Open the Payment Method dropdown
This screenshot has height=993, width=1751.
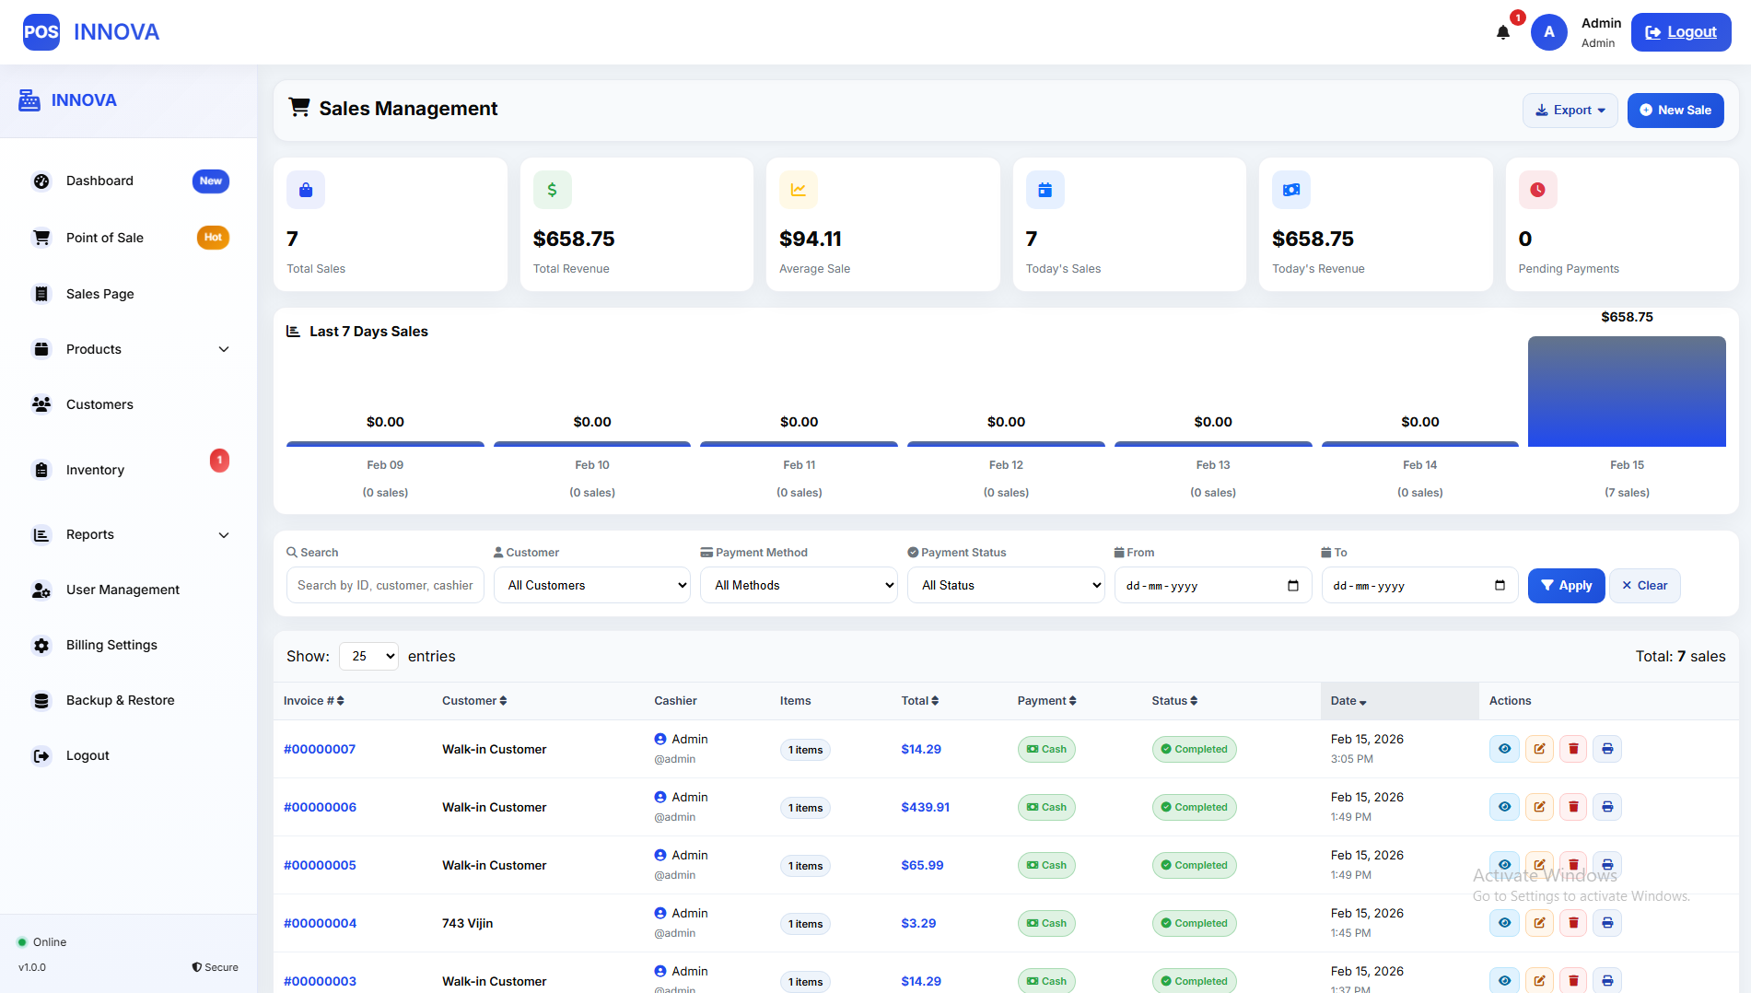pos(799,586)
